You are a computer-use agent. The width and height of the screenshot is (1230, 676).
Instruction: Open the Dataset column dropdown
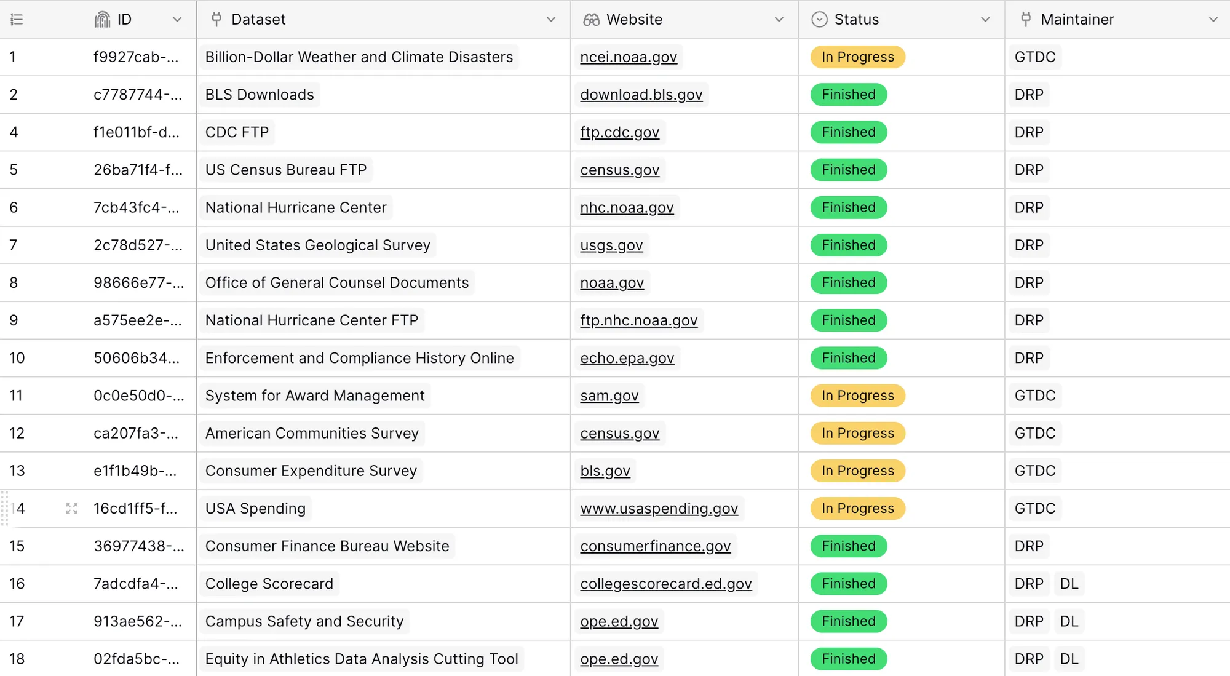tap(550, 19)
